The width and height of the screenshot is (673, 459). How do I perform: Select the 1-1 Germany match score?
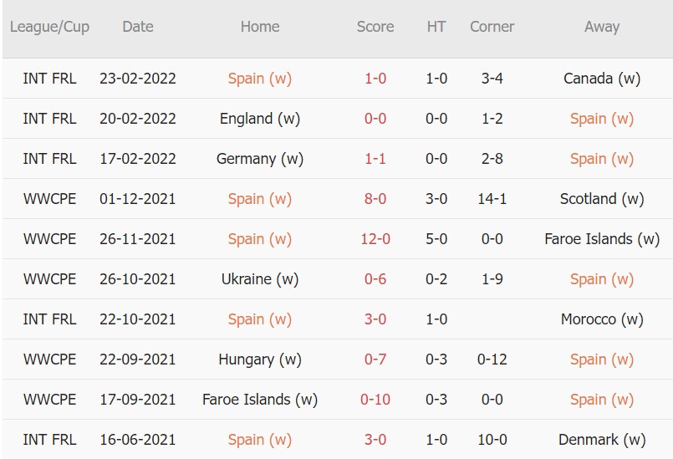point(375,159)
